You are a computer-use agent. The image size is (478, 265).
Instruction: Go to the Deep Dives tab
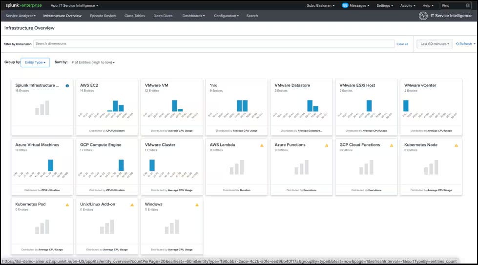pyautogui.click(x=163, y=16)
